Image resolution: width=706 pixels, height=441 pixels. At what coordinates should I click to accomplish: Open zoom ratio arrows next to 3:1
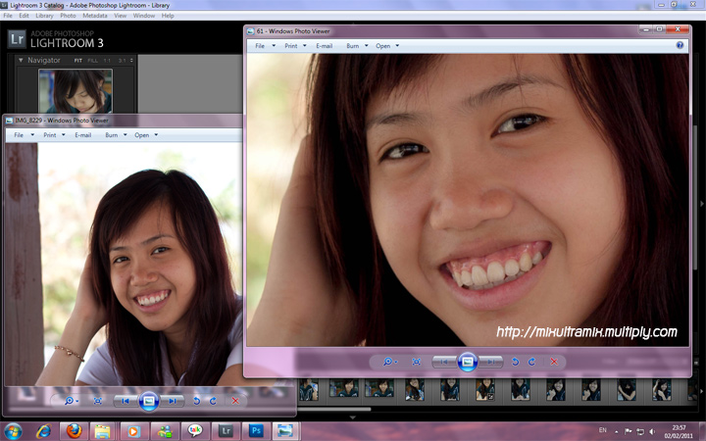pos(131,61)
